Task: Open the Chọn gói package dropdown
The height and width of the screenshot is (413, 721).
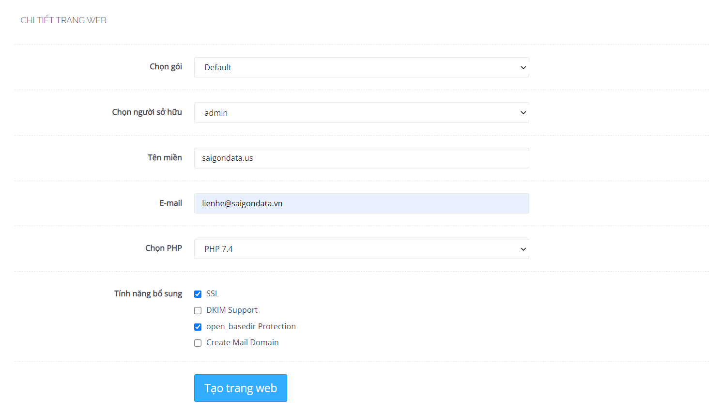Action: [x=361, y=67]
